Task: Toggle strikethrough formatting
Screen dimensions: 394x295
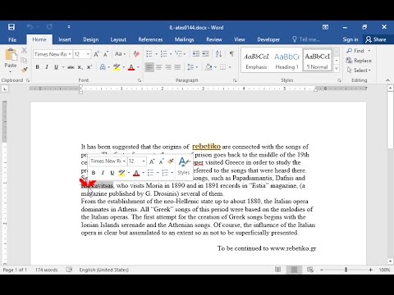Action: point(71,67)
